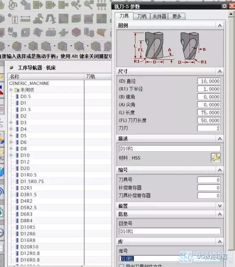This screenshot has width=235, height=267.
Task: Click the hollow box with slot icon
Action: (25, 32)
